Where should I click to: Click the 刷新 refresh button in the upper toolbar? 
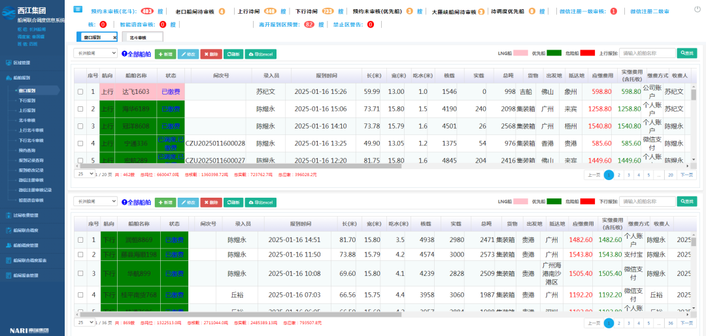[232, 54]
